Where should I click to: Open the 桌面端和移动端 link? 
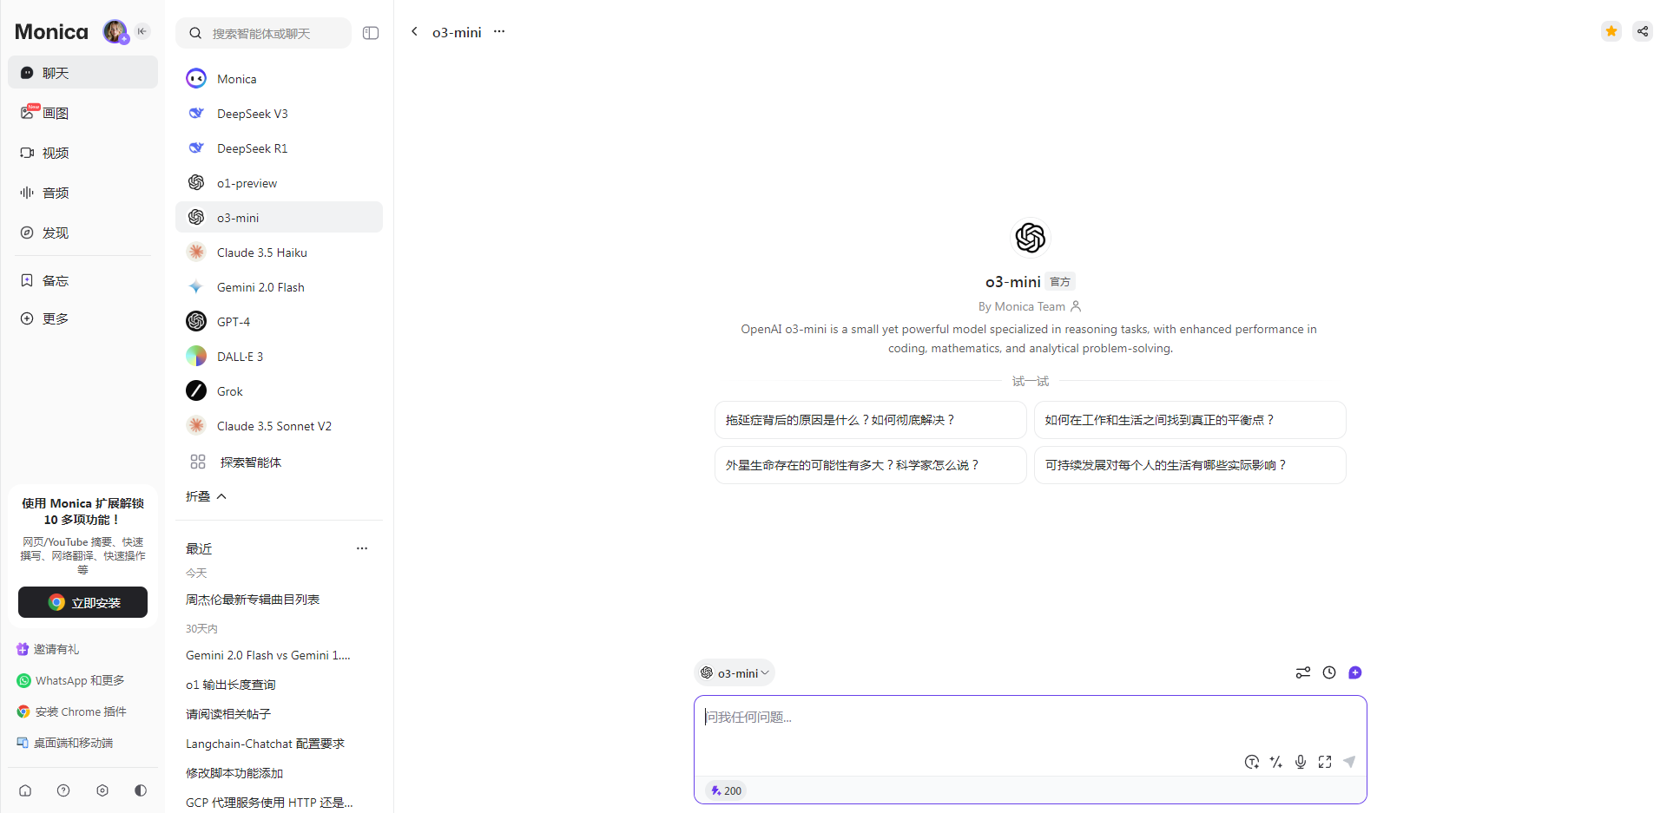[x=64, y=743]
